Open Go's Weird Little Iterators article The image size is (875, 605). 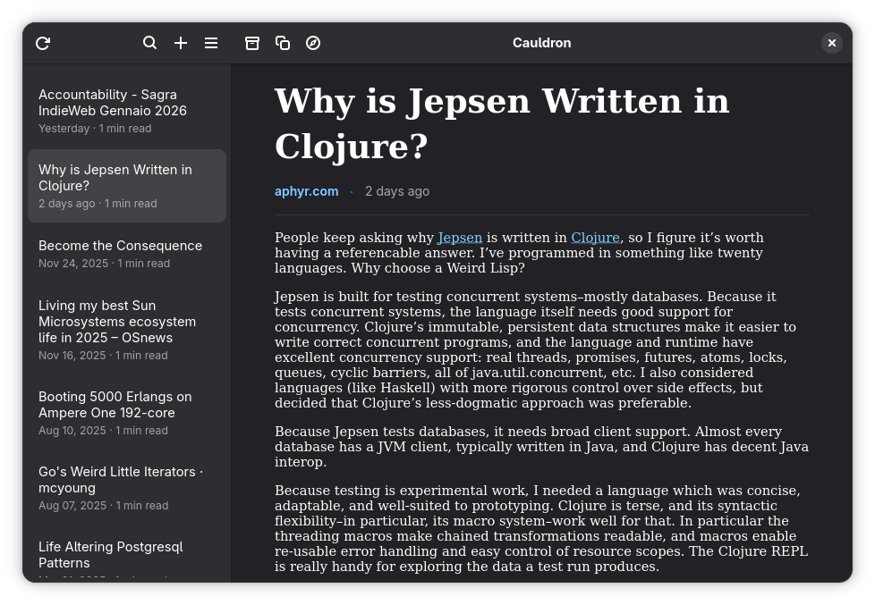tap(127, 488)
